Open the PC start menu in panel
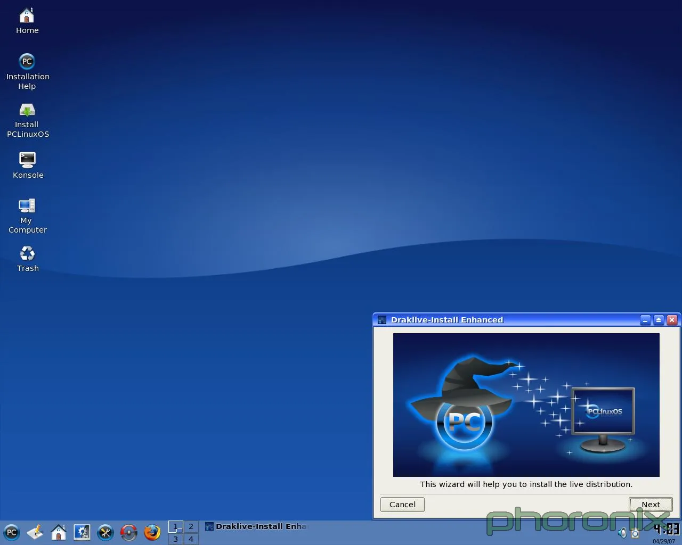 11,532
